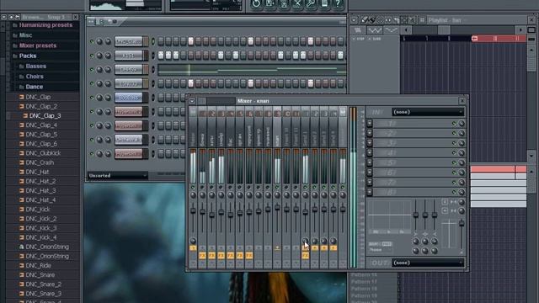Click the wave-shaped icon below Playlist toolbar
This screenshot has width=539, height=303.
(374, 30)
